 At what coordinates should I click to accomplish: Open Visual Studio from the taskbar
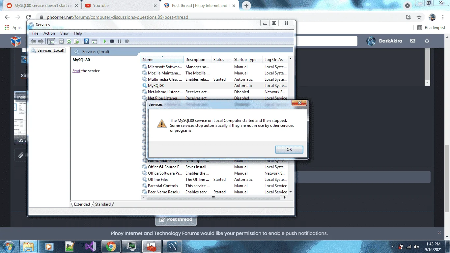(x=91, y=246)
